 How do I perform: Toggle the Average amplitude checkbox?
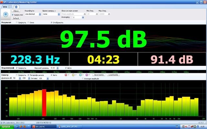83,79
